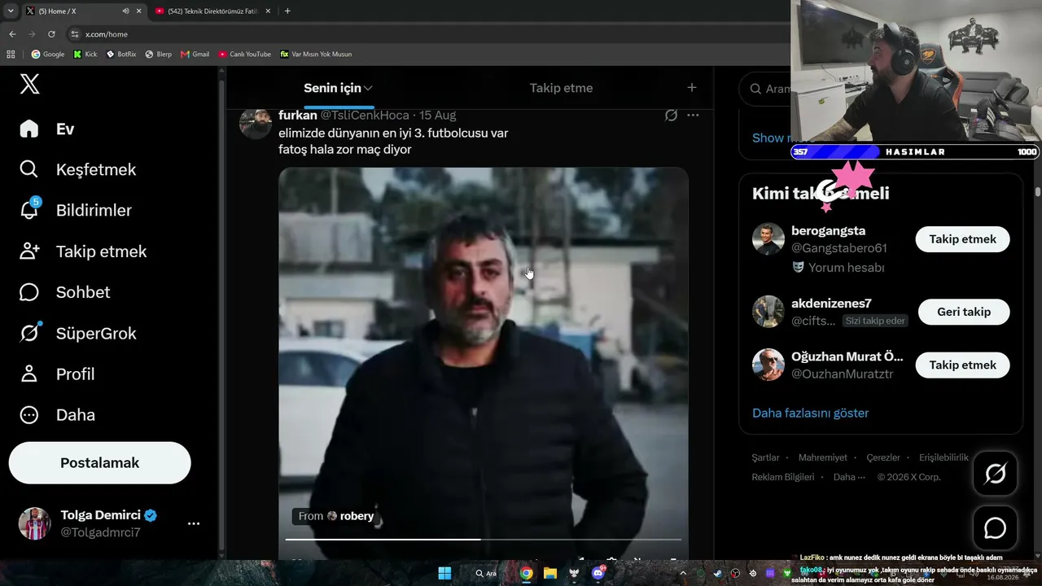Go back in the browser
Viewport: 1042px width, 586px height.
pos(12,34)
